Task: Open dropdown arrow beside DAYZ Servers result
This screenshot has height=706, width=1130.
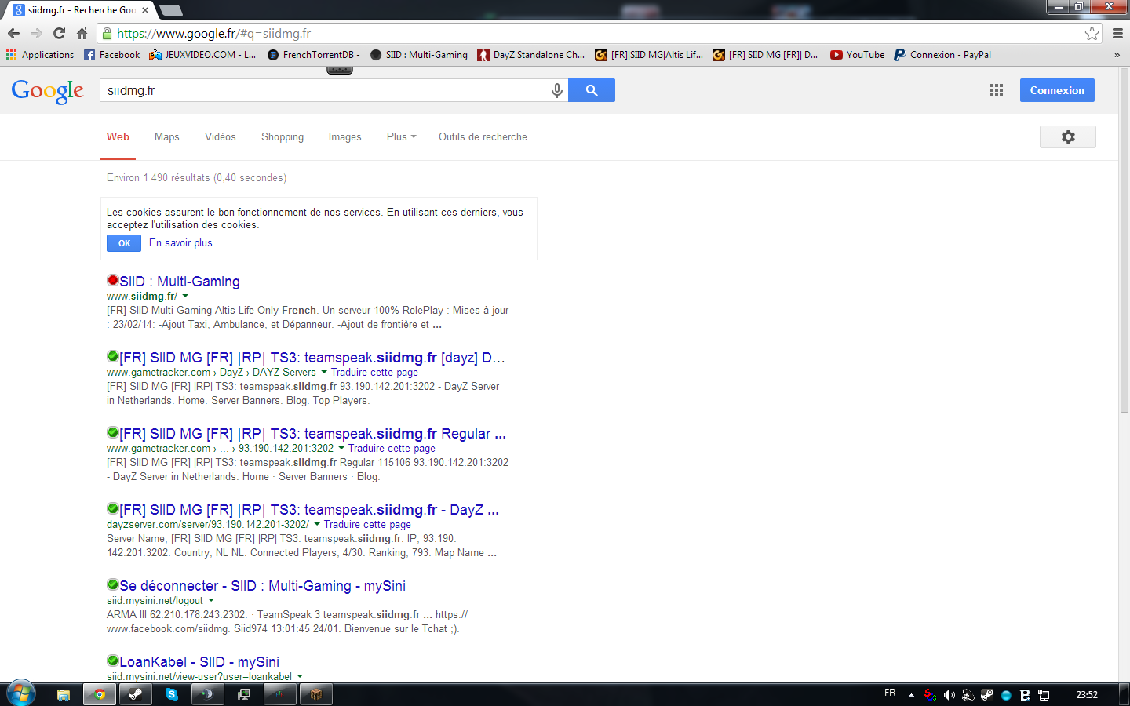Action: pos(324,373)
